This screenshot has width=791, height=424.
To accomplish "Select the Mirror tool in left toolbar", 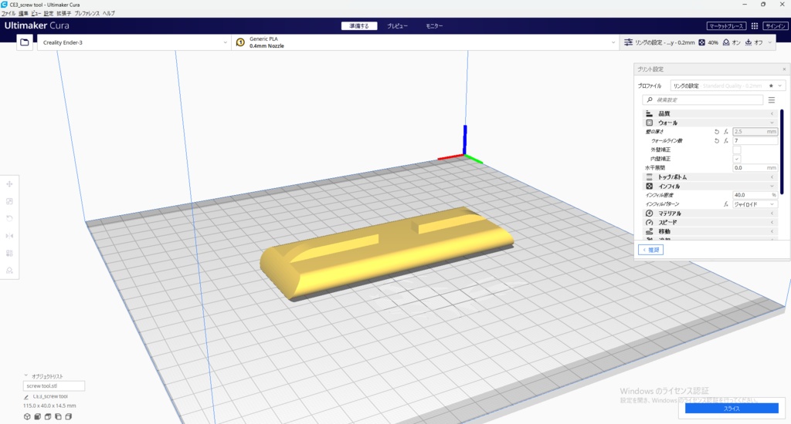I will (9, 236).
